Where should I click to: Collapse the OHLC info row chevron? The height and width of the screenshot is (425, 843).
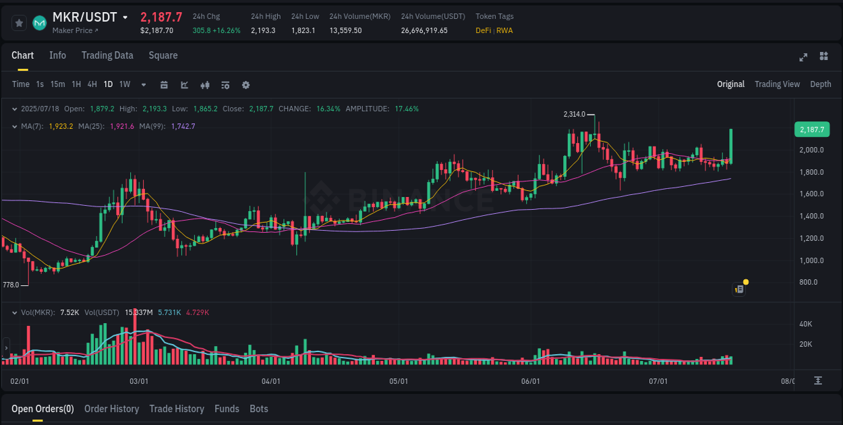pos(15,108)
